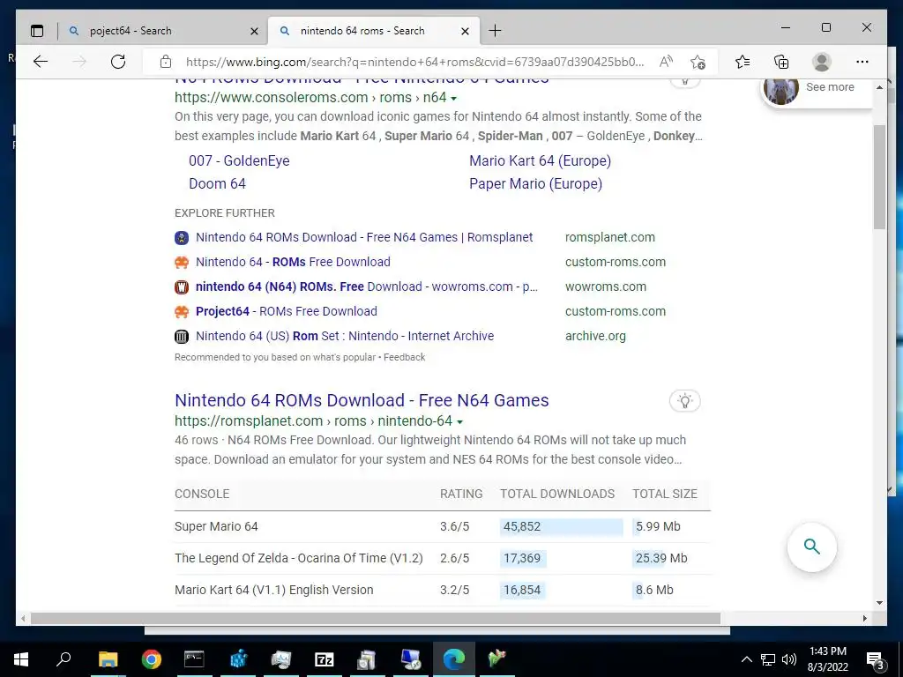Open Project64 - ROMs Free Download link
Screen dimensions: 903x677
pos(287,311)
